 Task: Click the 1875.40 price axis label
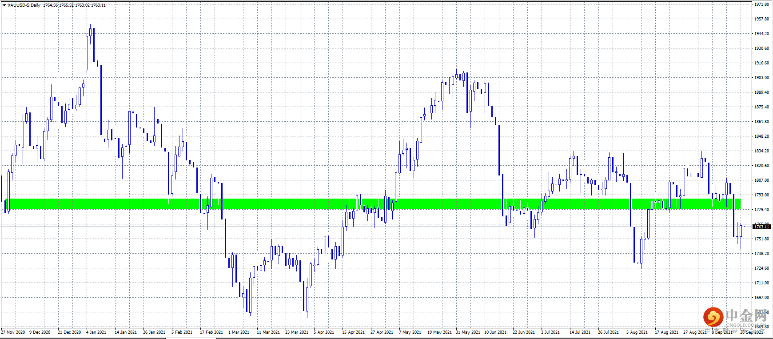coord(761,107)
